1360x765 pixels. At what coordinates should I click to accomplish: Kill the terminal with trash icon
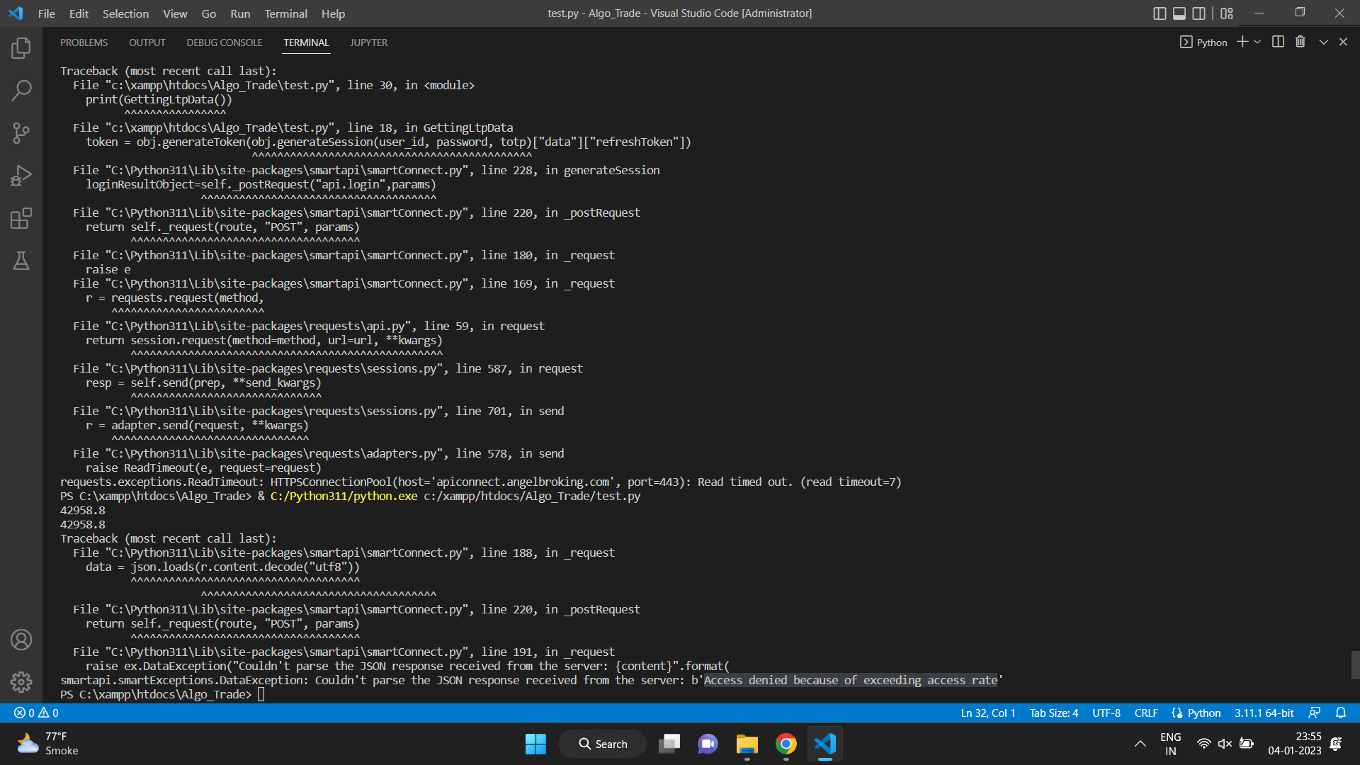[1300, 42]
